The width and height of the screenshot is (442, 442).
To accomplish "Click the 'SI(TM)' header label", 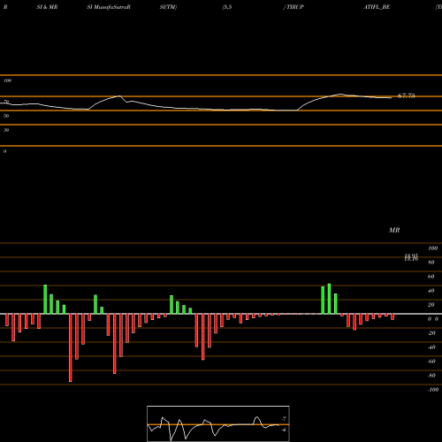I will (x=168, y=7).
